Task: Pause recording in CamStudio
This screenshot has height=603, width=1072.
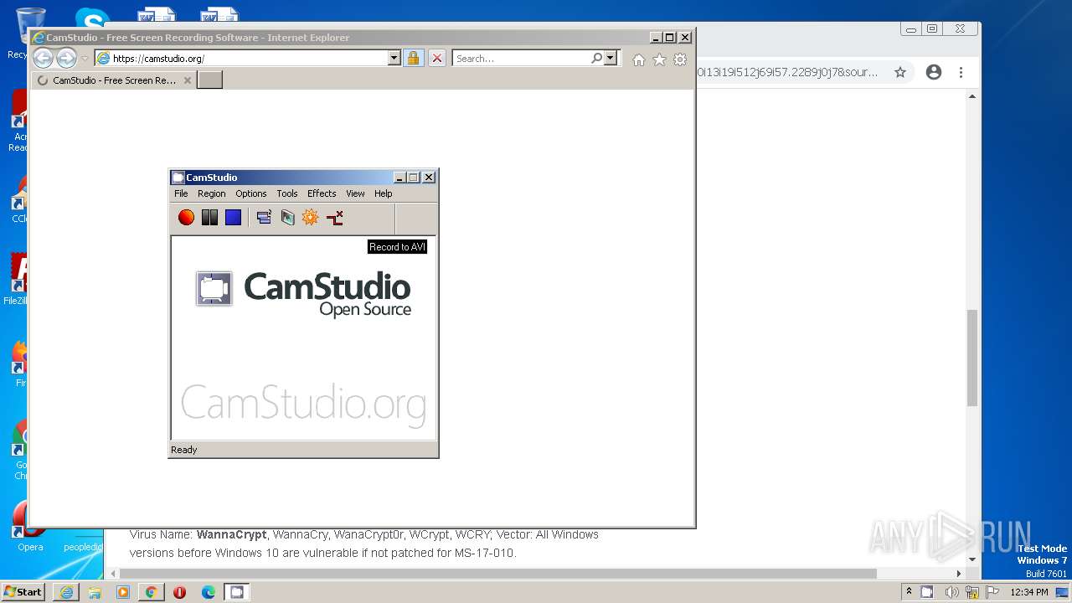Action: (209, 218)
